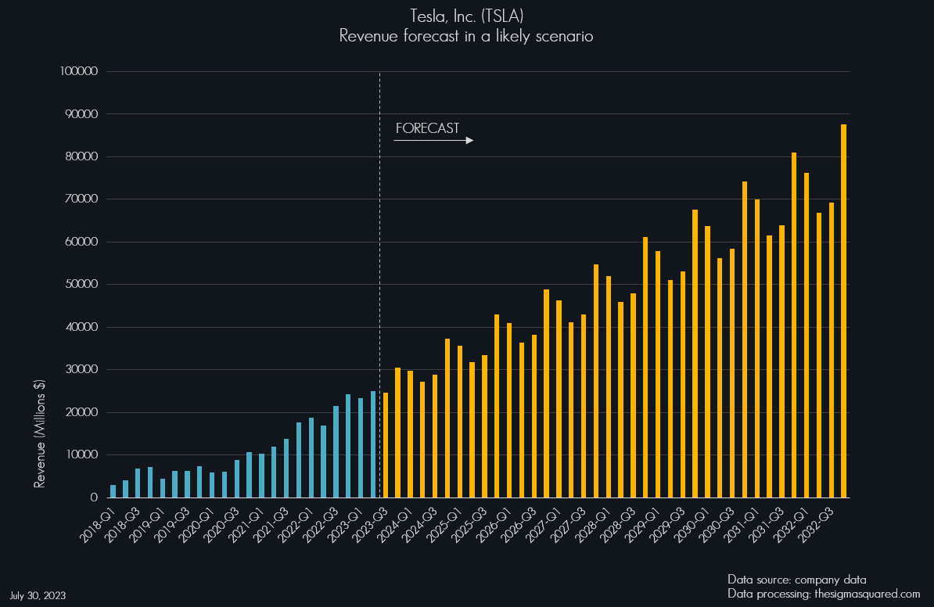This screenshot has height=607, width=934.
Task: Click the 2031-Q1 x-axis label
Action: coord(741,523)
